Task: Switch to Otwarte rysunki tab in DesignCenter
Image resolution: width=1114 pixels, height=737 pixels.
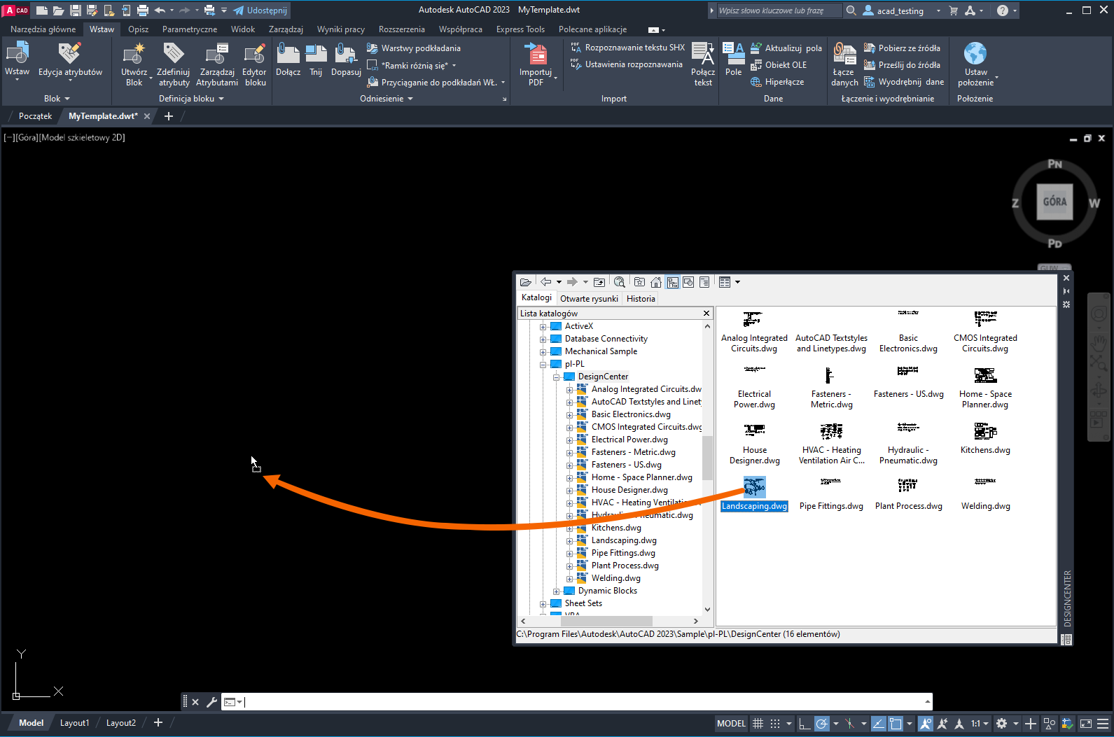Action: click(x=589, y=299)
